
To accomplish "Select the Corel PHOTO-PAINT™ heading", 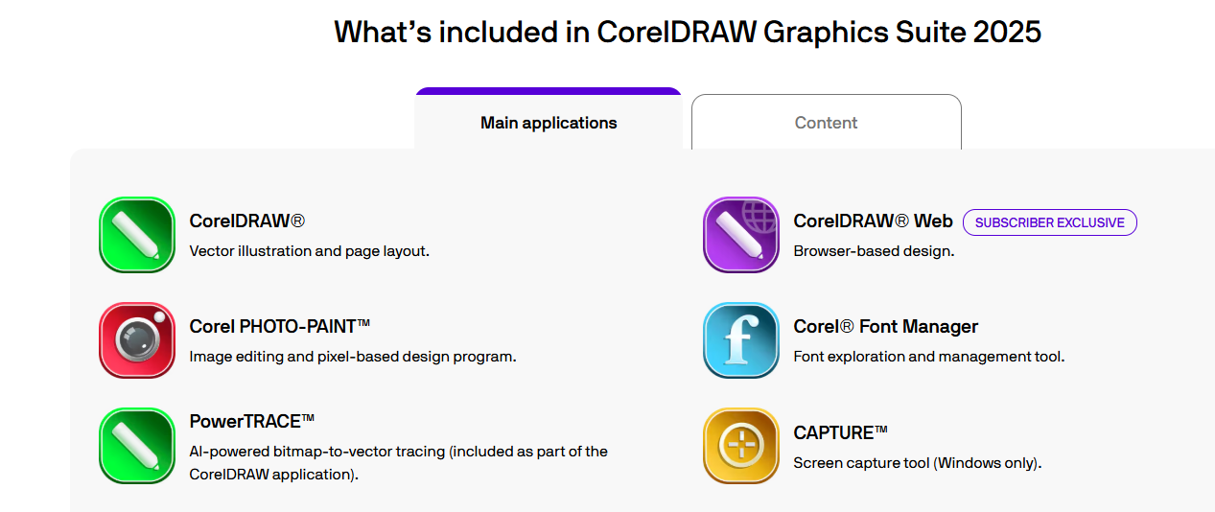I will 280,326.
